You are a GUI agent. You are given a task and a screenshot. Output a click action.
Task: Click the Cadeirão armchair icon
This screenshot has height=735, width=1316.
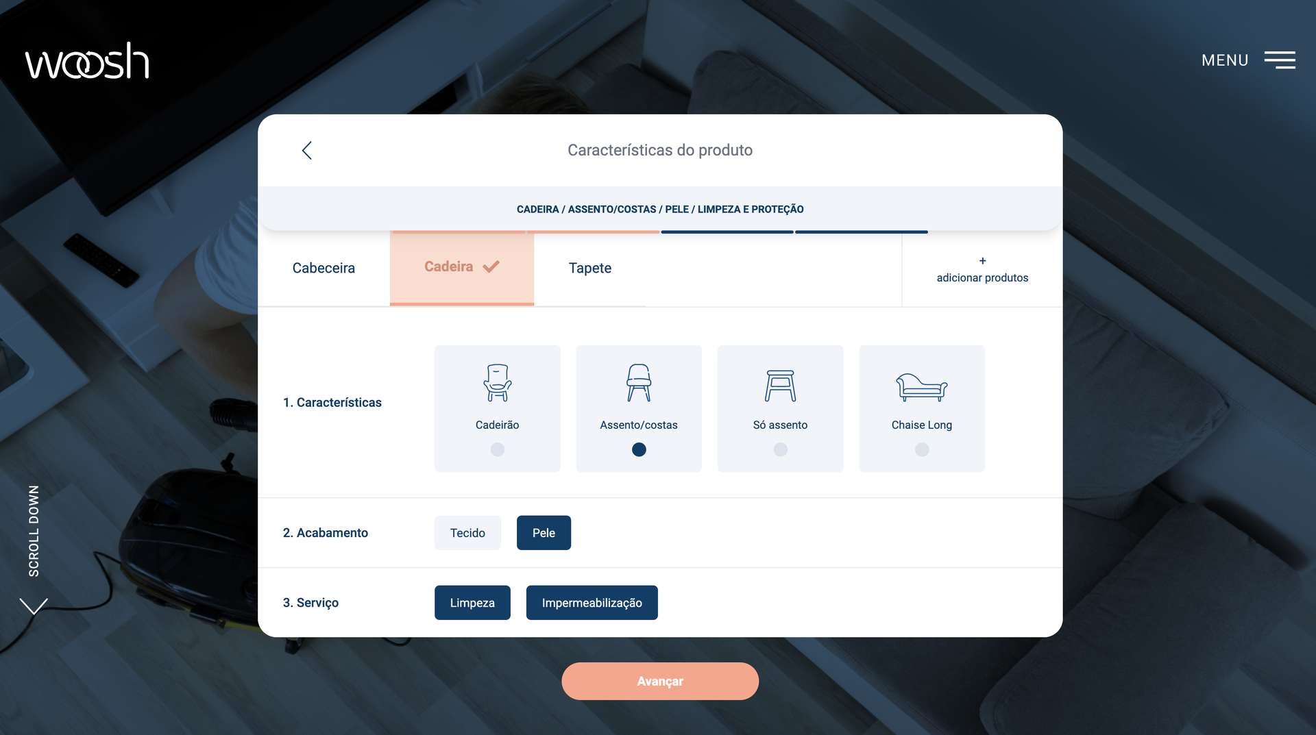(498, 382)
